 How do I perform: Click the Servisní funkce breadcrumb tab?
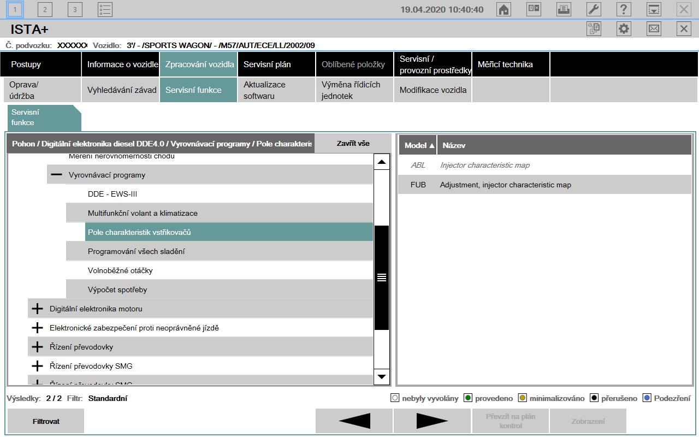44,117
